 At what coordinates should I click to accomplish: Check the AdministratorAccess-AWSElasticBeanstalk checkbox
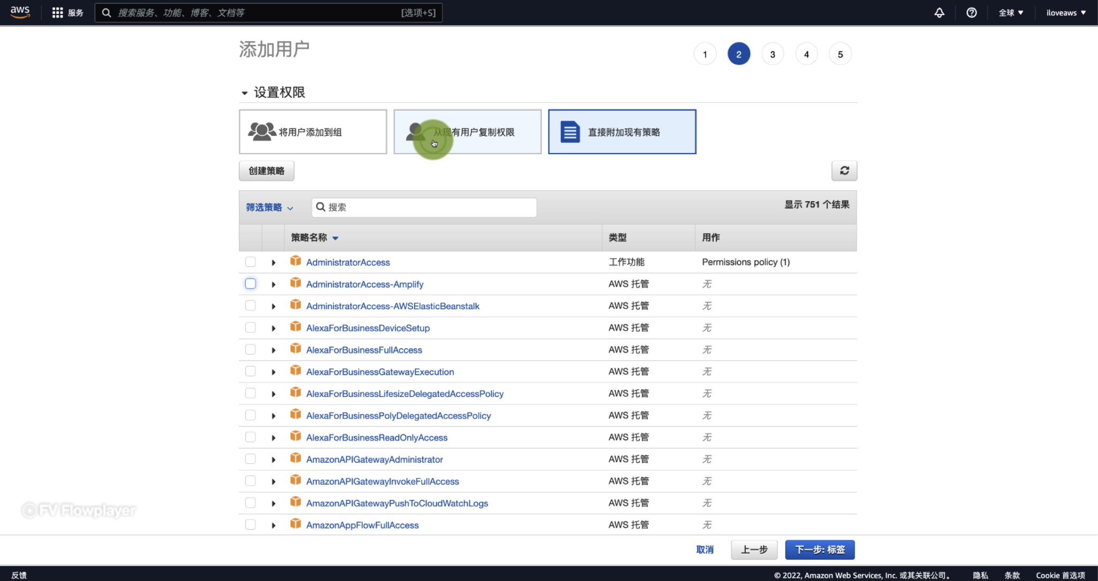tap(250, 305)
